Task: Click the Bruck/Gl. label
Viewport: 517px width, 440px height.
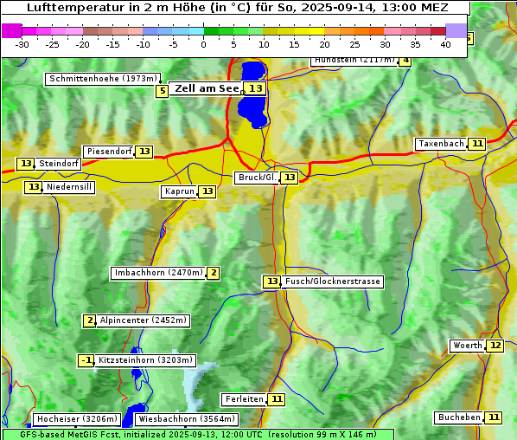Action: click(257, 178)
